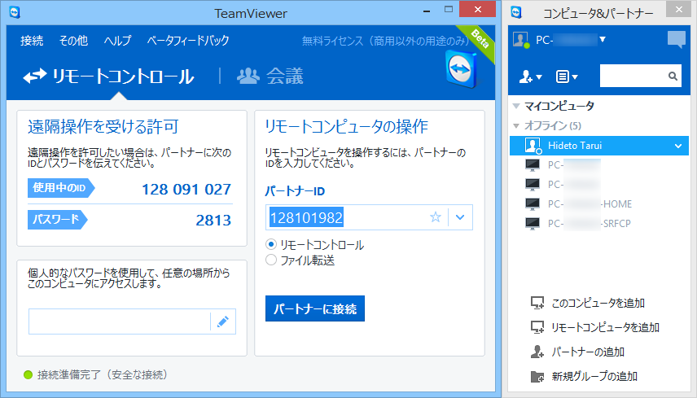Viewport: 697px width, 398px height.
Task: Open partner ID history dropdown arrow
Action: tap(461, 217)
